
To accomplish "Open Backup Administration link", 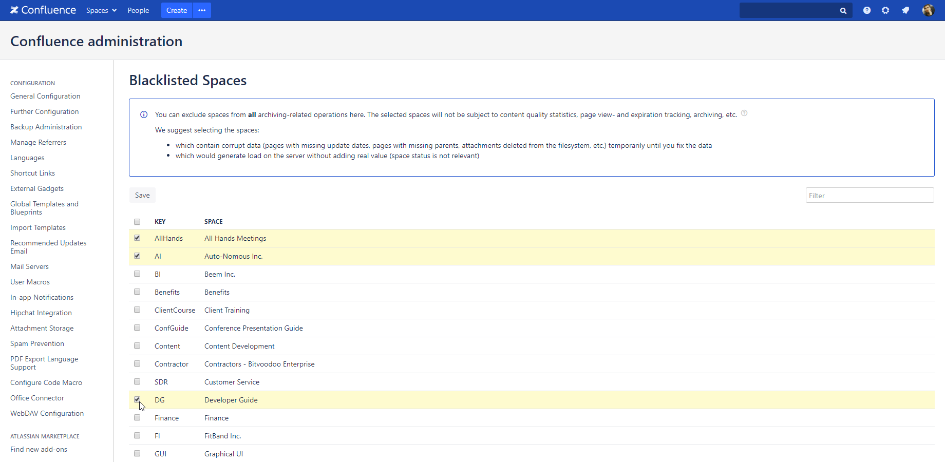I will click(x=46, y=127).
